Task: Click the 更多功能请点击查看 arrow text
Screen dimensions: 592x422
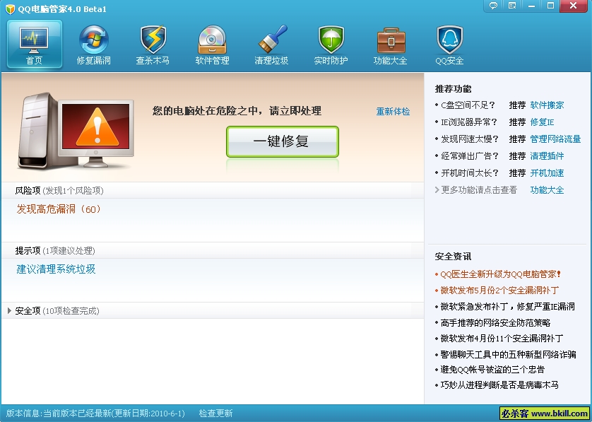Action: pyautogui.click(x=475, y=190)
